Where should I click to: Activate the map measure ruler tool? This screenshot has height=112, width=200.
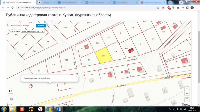click(11, 91)
